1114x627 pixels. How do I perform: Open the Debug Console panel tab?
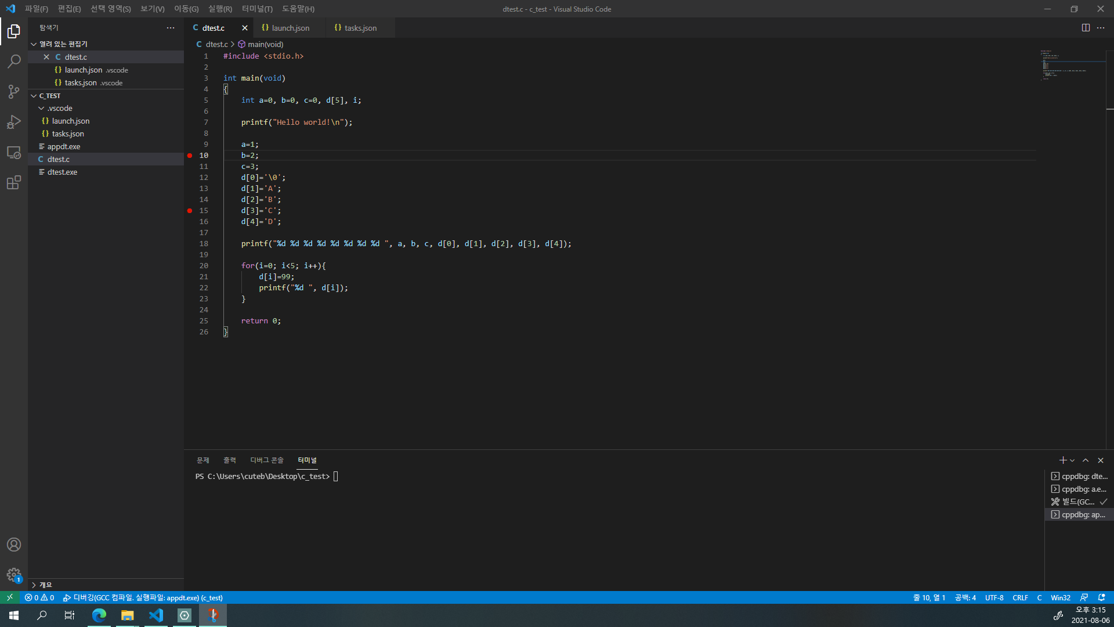(266, 460)
